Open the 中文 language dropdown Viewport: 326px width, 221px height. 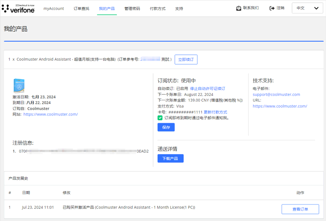(307, 8)
